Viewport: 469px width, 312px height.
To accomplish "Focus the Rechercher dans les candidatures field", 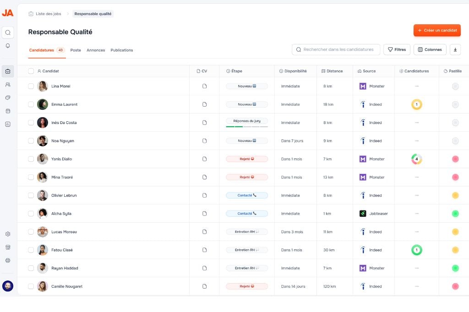I will point(338,49).
